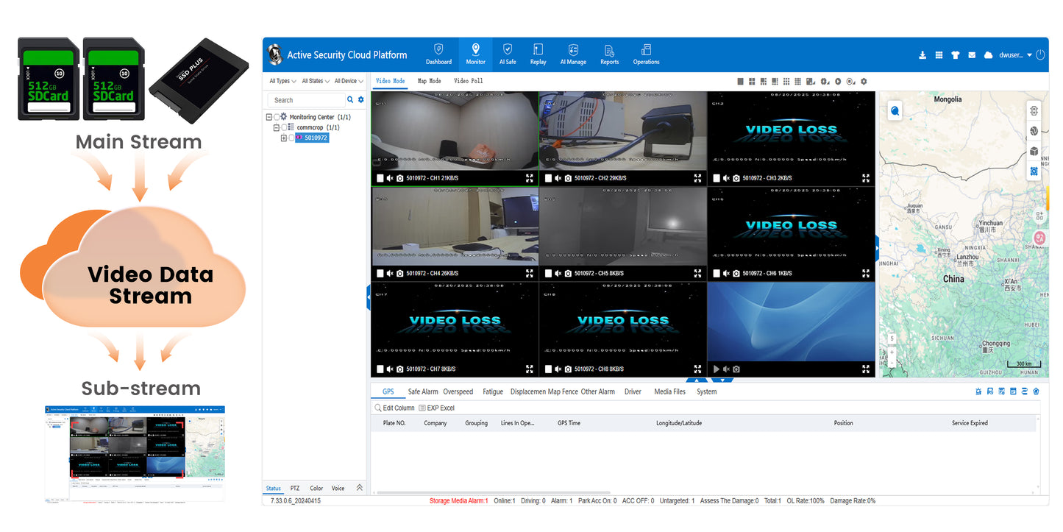Open search settings gear next to search box
The height and width of the screenshot is (532, 1063).
[360, 99]
